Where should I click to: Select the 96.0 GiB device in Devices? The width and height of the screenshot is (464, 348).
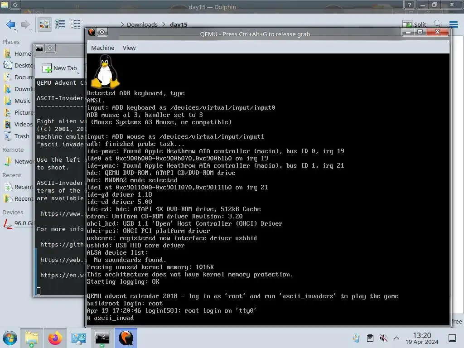pyautogui.click(x=18, y=223)
